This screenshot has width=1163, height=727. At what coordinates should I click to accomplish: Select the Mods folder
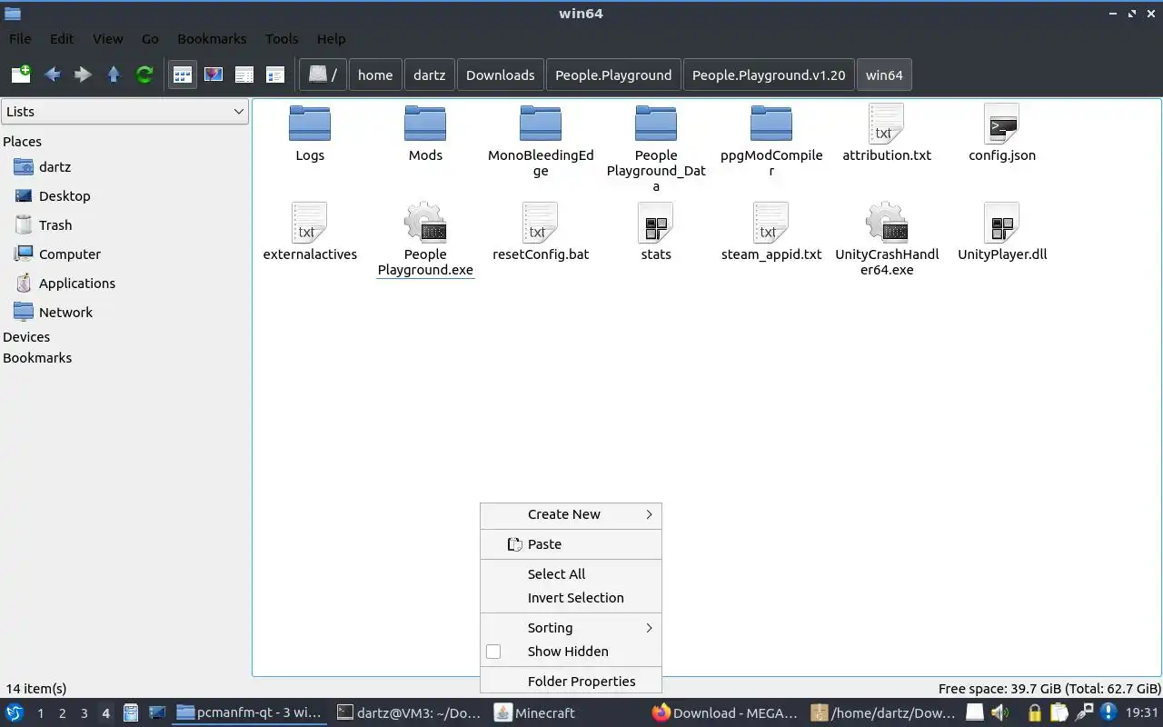pyautogui.click(x=425, y=133)
